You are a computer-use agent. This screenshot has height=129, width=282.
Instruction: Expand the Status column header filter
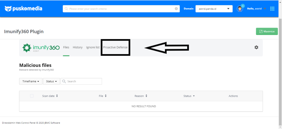click(189, 96)
